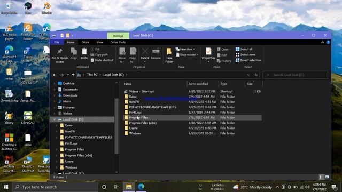Click Select all in ribbon
Screen dimensions: 342x192
244,49
